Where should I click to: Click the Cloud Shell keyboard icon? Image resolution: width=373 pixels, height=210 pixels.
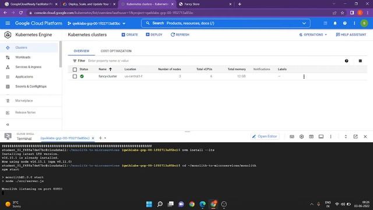pyautogui.click(x=292, y=136)
